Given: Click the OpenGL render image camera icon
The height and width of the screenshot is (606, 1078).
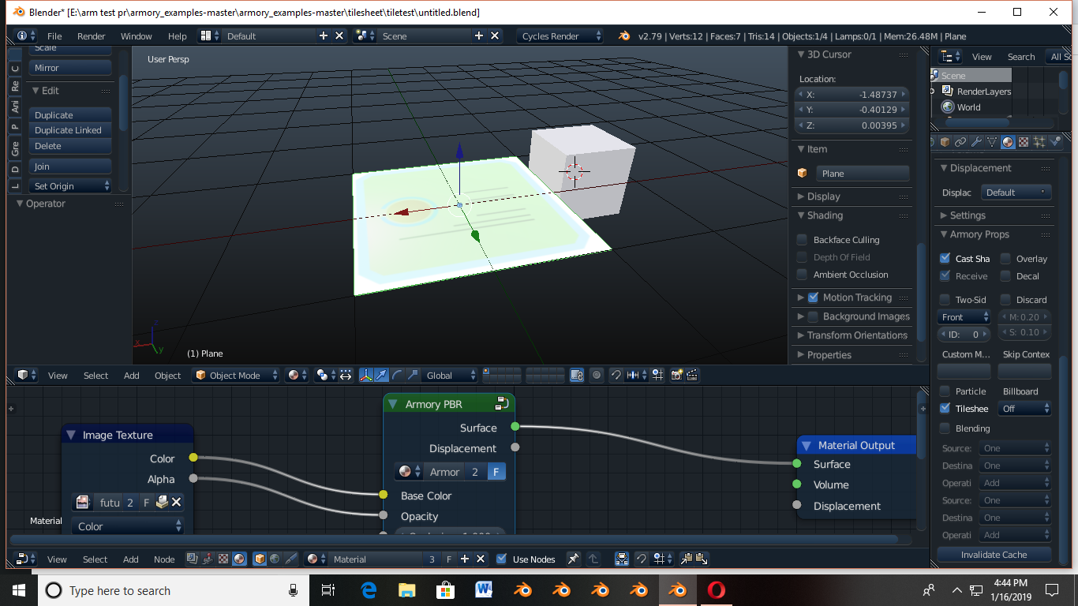Looking at the screenshot, I should pyautogui.click(x=676, y=376).
